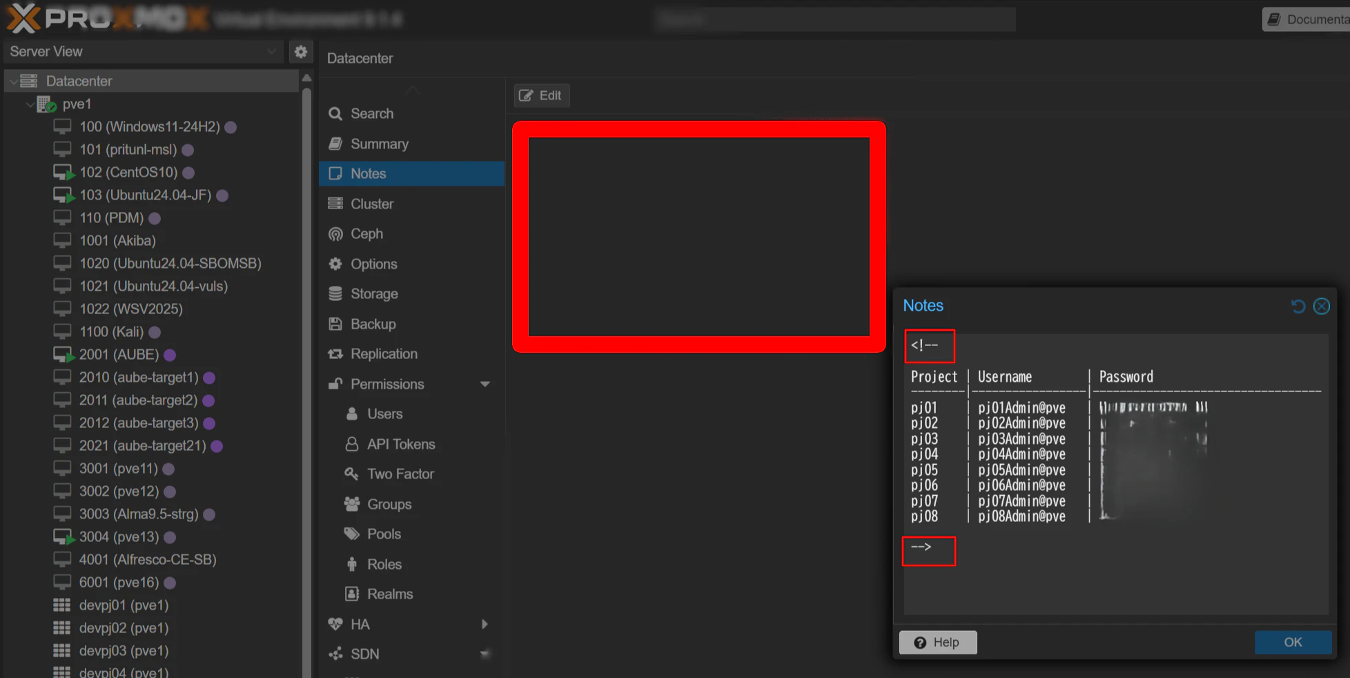Select VM 1022 WSV2025
The height and width of the screenshot is (678, 1350).
pos(152,309)
